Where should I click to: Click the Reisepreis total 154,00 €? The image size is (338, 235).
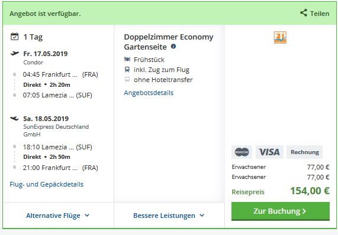click(310, 191)
